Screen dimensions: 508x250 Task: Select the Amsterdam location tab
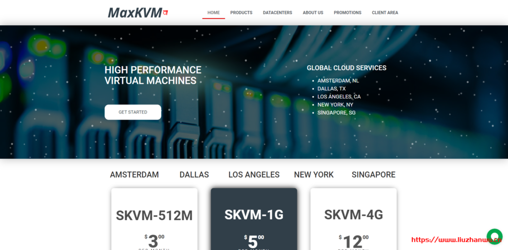point(134,175)
